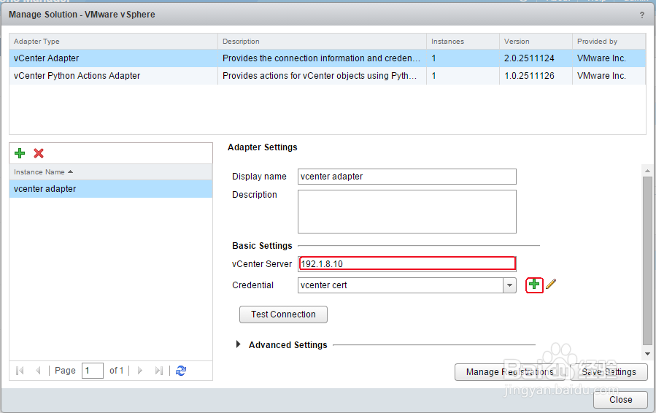Click Test Connection button
The width and height of the screenshot is (656, 413).
point(283,314)
